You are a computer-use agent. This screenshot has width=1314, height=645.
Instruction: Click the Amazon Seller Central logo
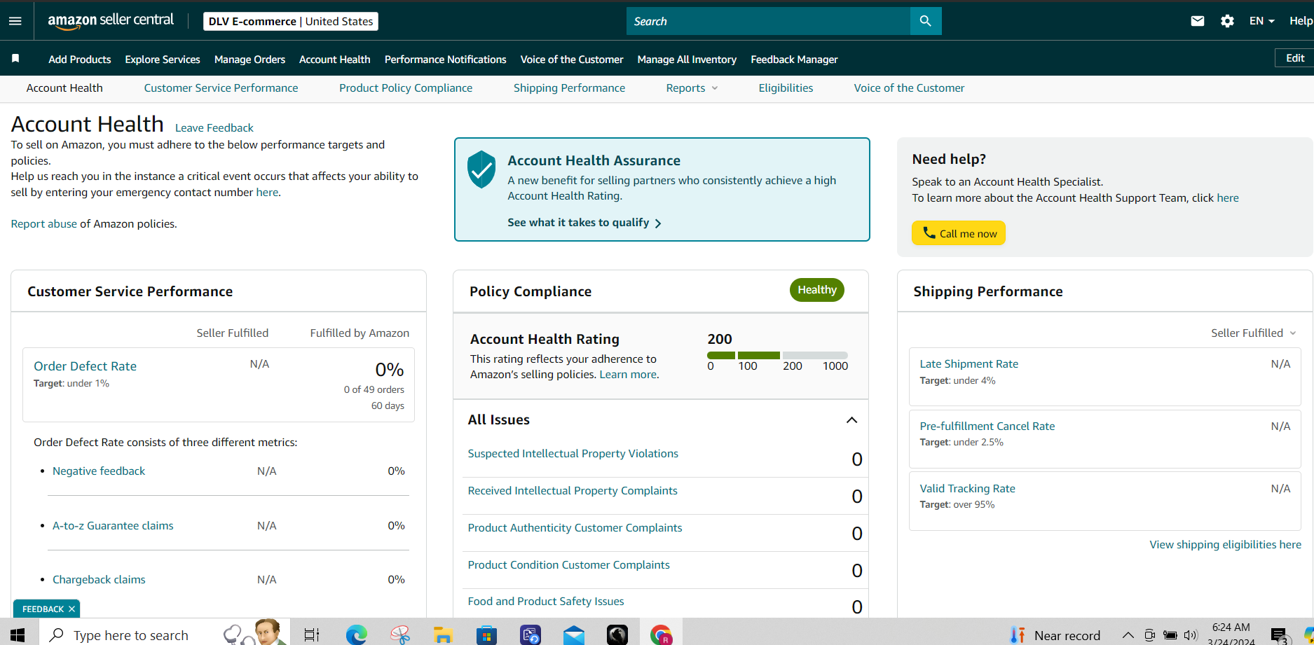[111, 21]
